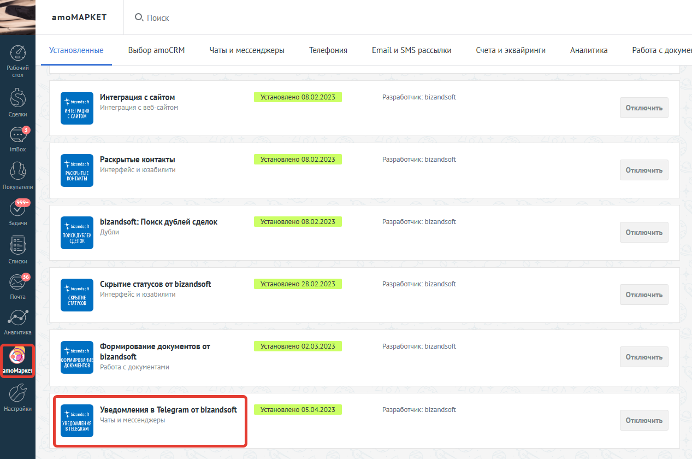This screenshot has height=459, width=692.
Task: Open Скрытие статусов от bizandsoft title
Action: [x=155, y=284]
